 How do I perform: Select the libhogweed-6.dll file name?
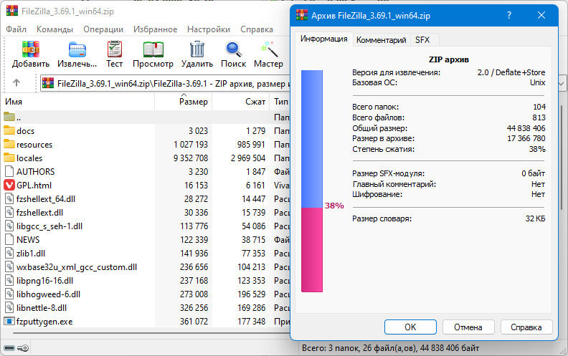point(48,294)
